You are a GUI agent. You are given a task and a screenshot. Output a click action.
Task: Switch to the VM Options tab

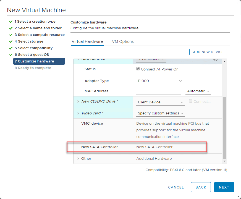pos(123,41)
